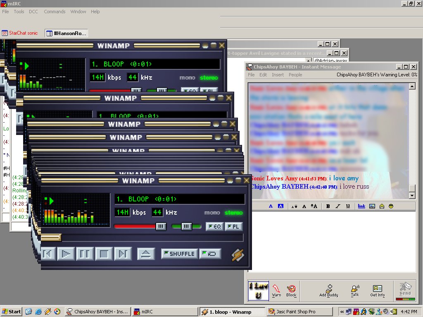
Task: Open Get Info for this buddy
Action: 377,290
